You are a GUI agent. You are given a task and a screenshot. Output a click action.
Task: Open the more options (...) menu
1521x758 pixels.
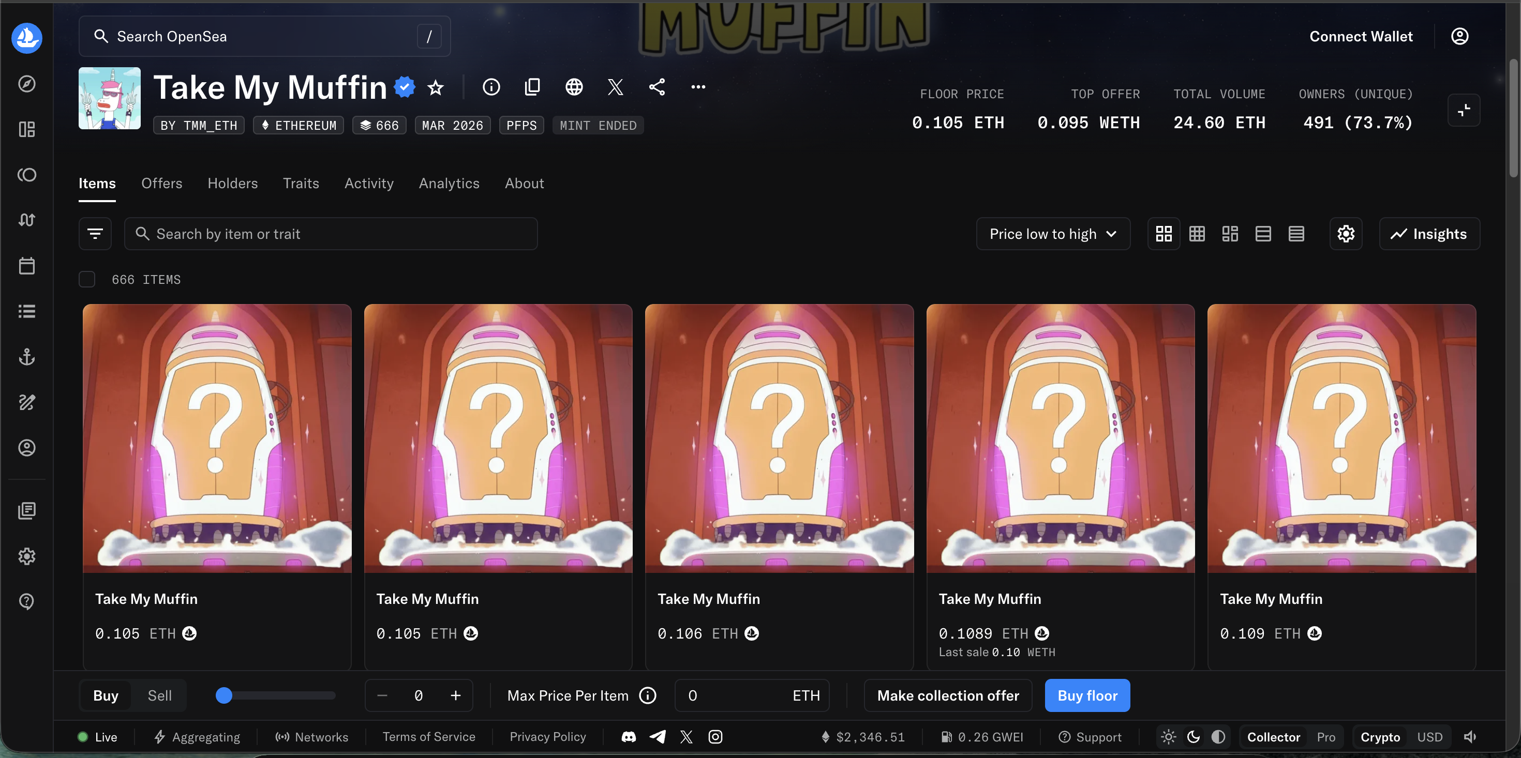[698, 87]
